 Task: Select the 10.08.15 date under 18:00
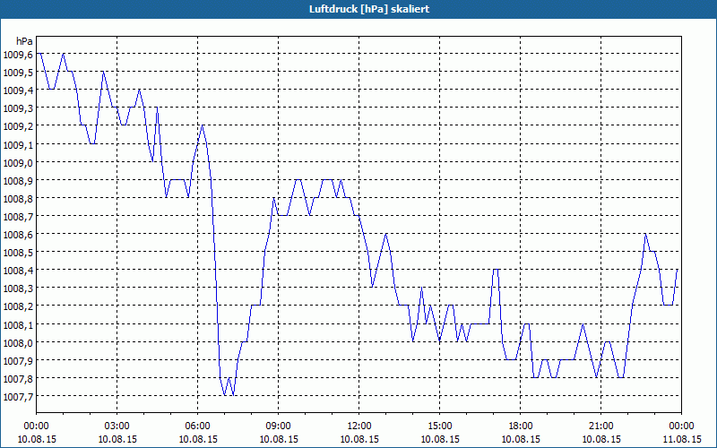(521, 439)
